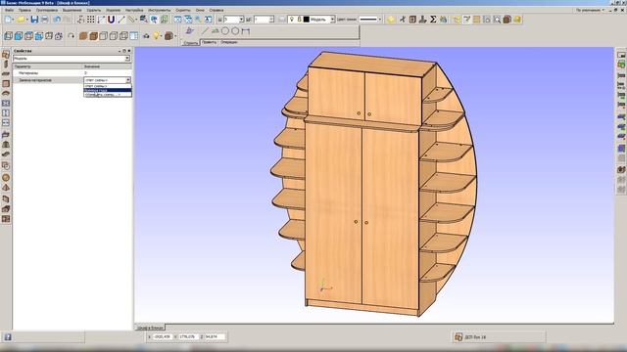Toggle the U magnet snap mode
This screenshot has height=352, width=627.
pyautogui.click(x=111, y=20)
